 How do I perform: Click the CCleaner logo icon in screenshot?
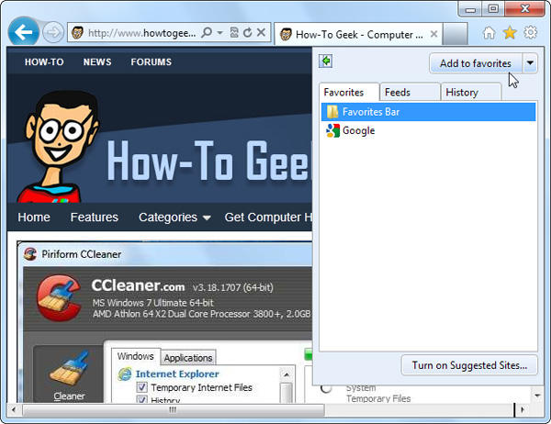tap(59, 298)
